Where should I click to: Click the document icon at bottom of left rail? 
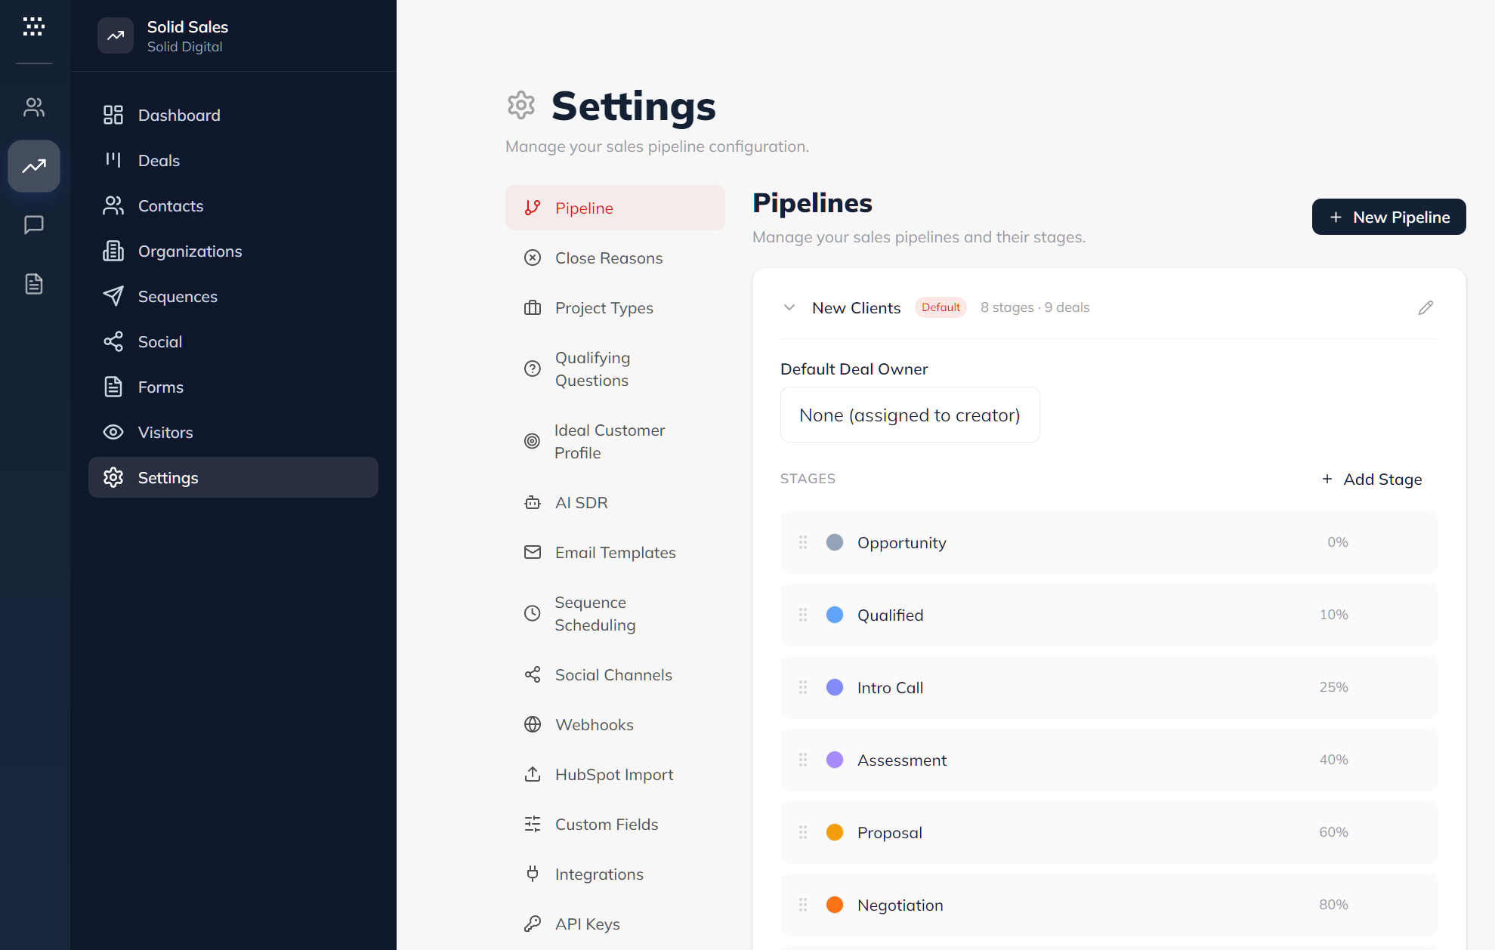33,284
